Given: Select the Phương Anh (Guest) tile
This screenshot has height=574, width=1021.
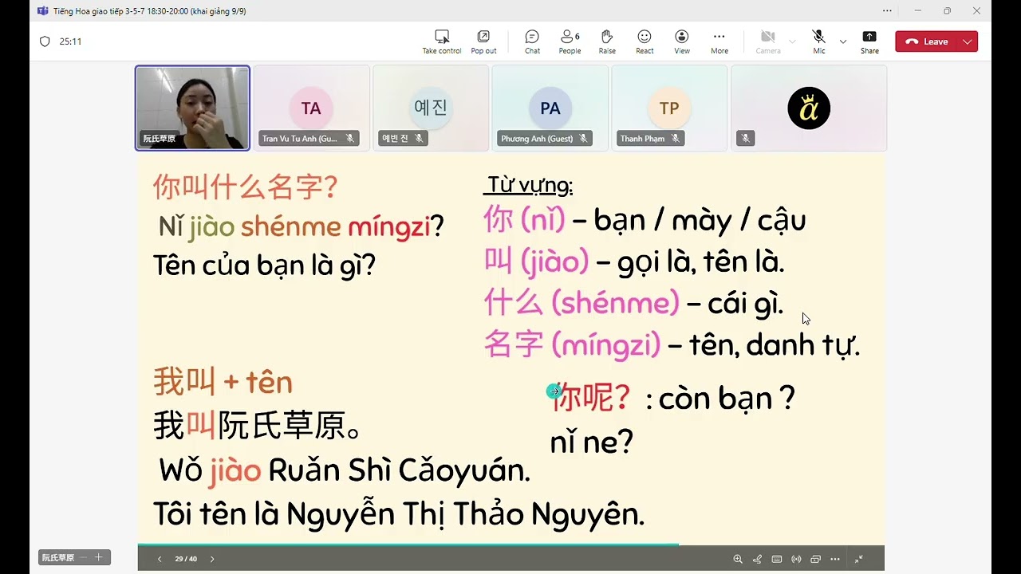Looking at the screenshot, I should [550, 108].
